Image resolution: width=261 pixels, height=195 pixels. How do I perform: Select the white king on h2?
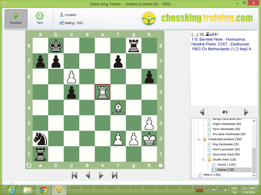149,139
